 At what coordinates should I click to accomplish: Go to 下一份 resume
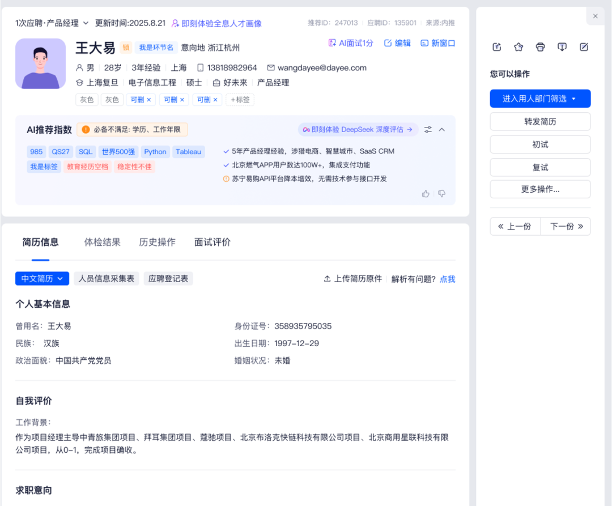566,227
